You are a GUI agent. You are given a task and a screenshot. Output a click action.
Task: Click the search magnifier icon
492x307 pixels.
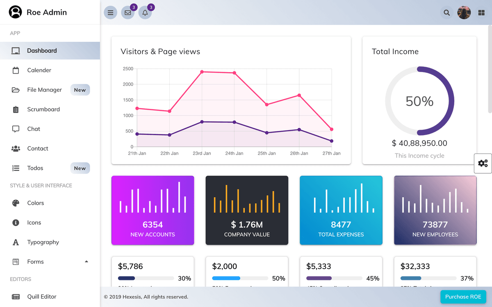pos(447,13)
